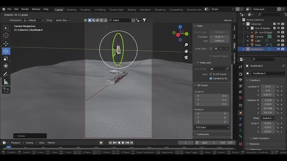Open the Options dropdown in viewport header
The image size is (287, 161).
point(229,20)
